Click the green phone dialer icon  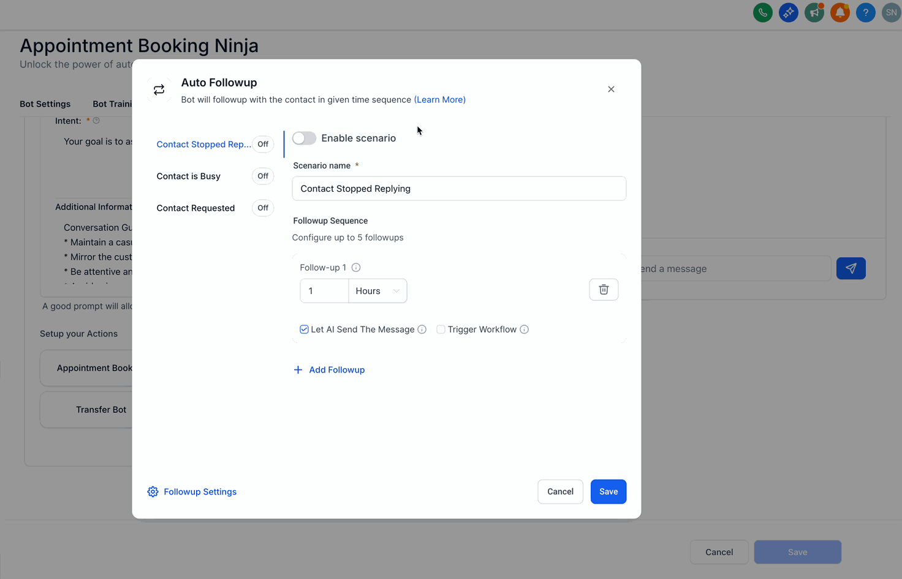pyautogui.click(x=762, y=12)
